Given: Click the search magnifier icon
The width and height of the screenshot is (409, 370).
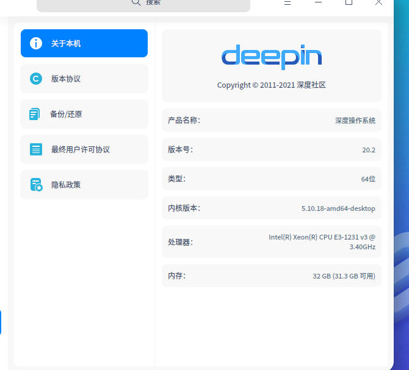Looking at the screenshot, I should [x=136, y=2].
